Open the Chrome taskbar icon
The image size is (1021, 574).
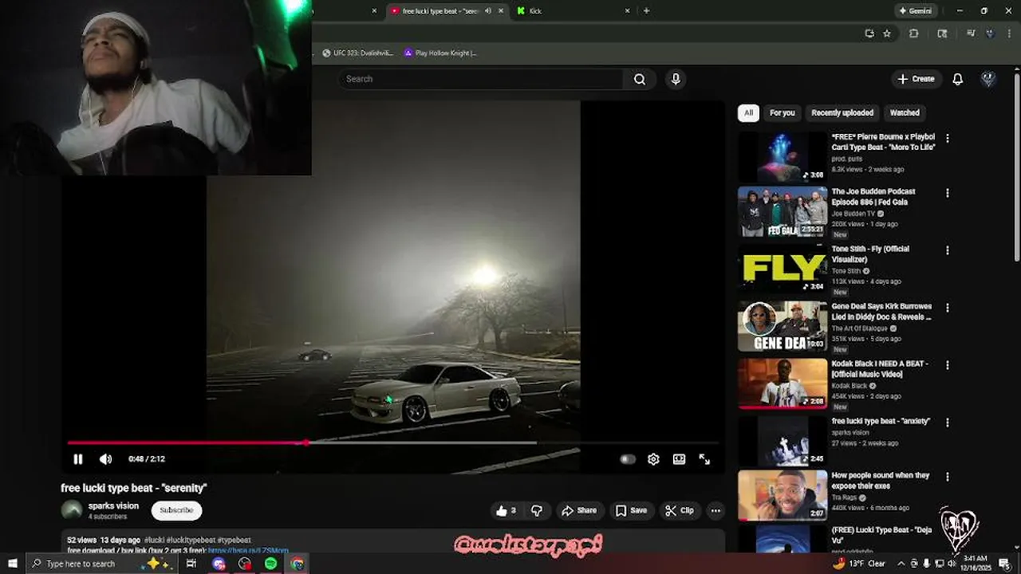(x=297, y=564)
